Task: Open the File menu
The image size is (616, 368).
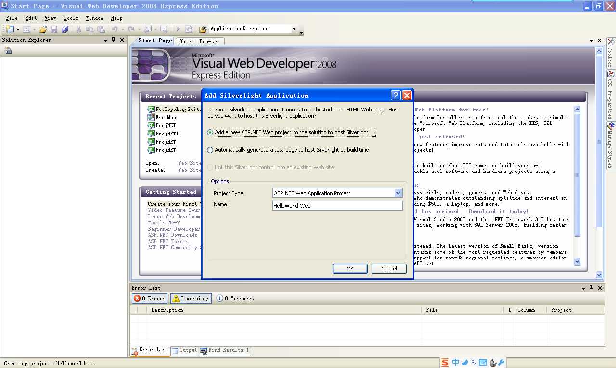Action: [x=12, y=18]
